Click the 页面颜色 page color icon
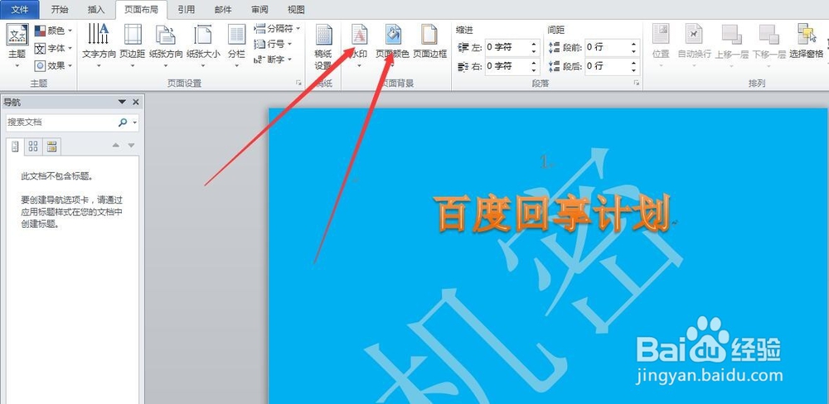 tap(392, 35)
